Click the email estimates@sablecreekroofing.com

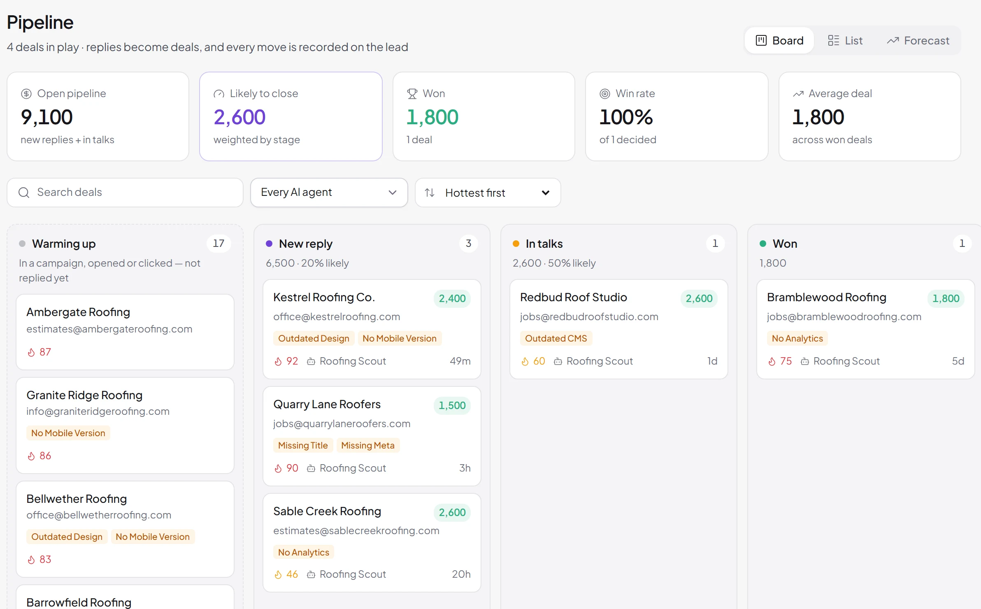pos(356,530)
